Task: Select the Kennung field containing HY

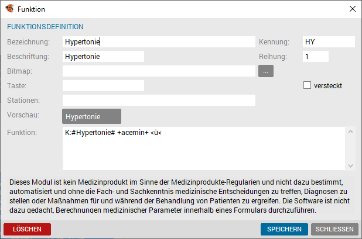Action: click(329, 42)
